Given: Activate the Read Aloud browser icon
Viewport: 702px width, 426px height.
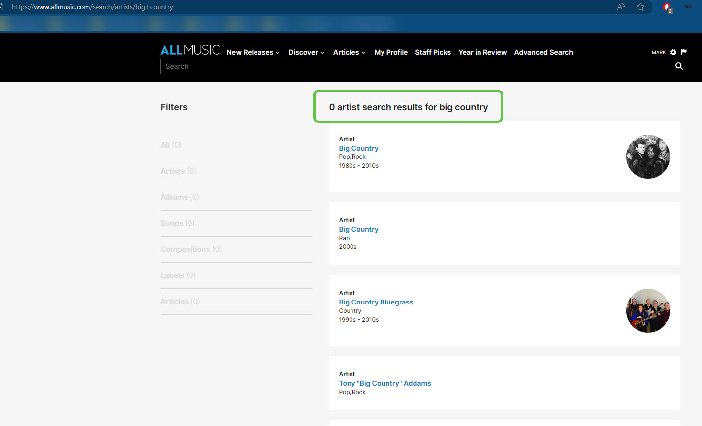Looking at the screenshot, I should (621, 7).
